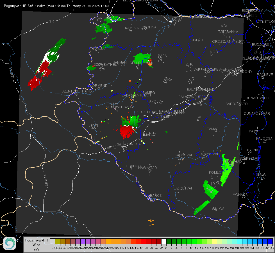This screenshot has height=253, width=275.
Task: Pick the dark green swatch between 0 and 2
Action: click(169, 241)
